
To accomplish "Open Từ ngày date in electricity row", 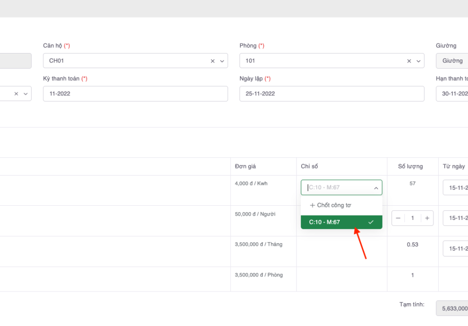I will [x=456, y=188].
